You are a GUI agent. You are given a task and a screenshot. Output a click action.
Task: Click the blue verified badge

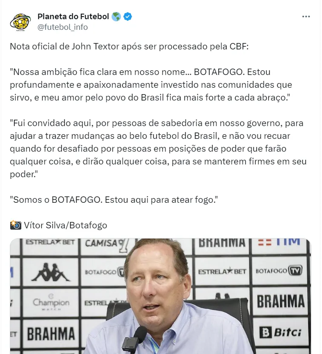(128, 17)
